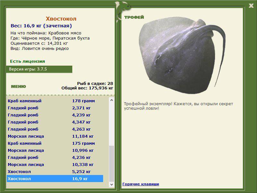This screenshot has width=257, height=193.
Task: Open the Горячие клавиши link
Action: click(141, 184)
